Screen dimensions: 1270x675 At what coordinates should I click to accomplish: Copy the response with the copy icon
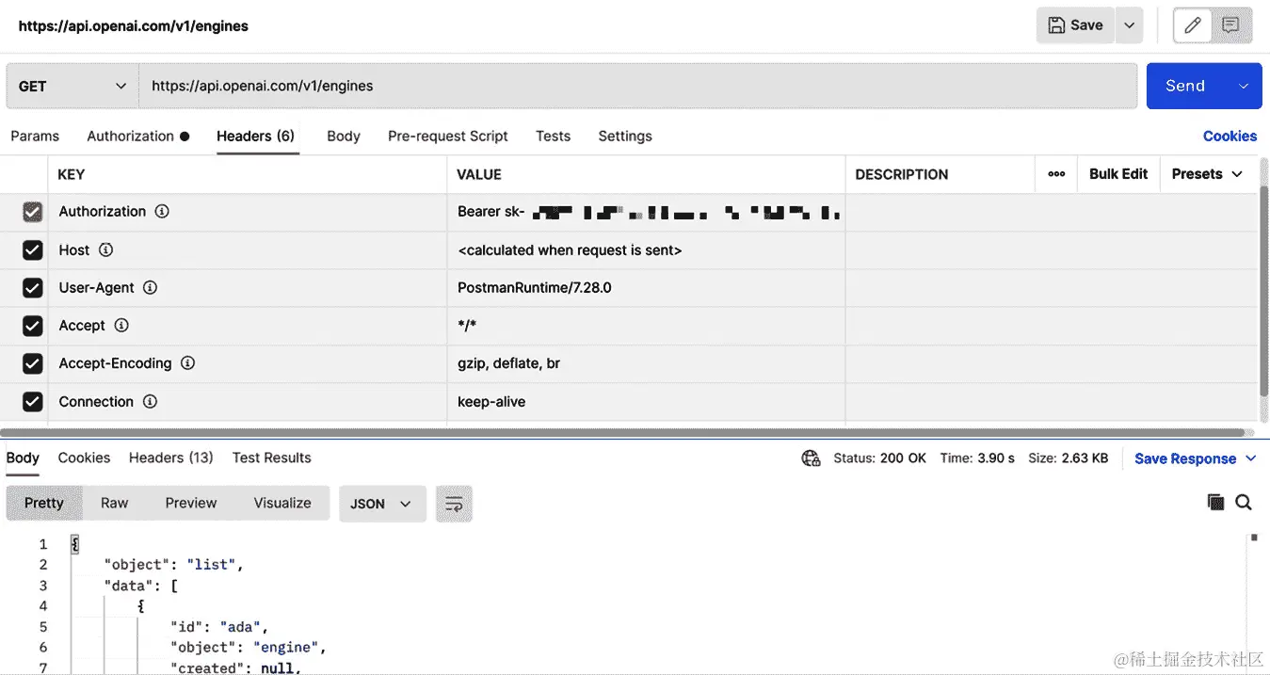(x=1215, y=503)
